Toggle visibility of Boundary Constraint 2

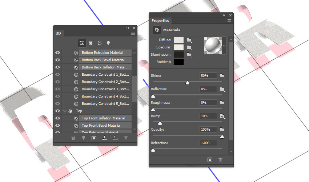(x=57, y=82)
